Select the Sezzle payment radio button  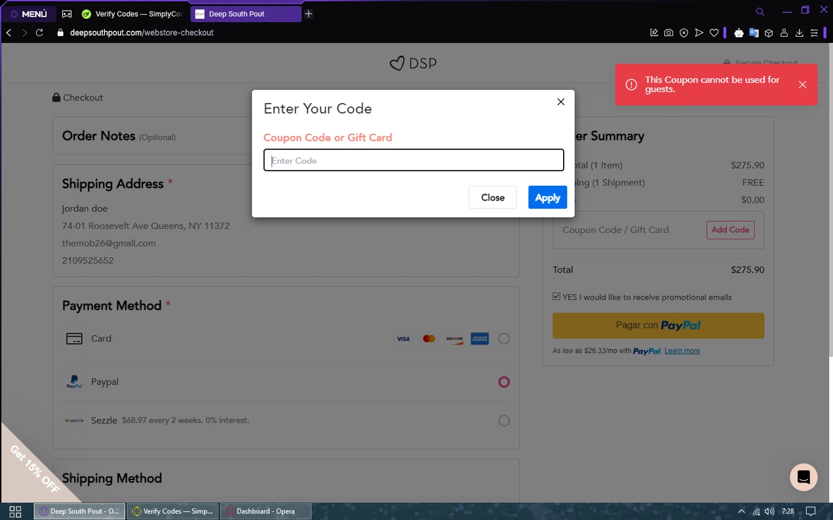click(x=504, y=421)
